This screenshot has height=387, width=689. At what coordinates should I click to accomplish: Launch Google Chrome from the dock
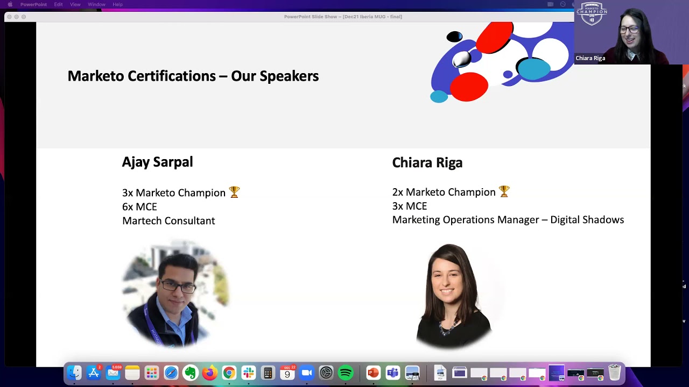tap(229, 372)
